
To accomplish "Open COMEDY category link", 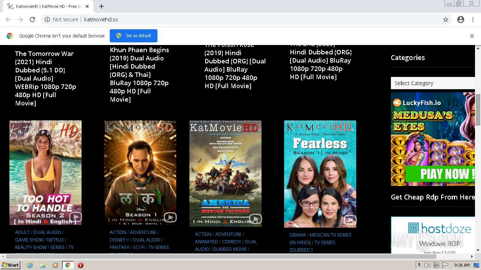I will point(231,242).
